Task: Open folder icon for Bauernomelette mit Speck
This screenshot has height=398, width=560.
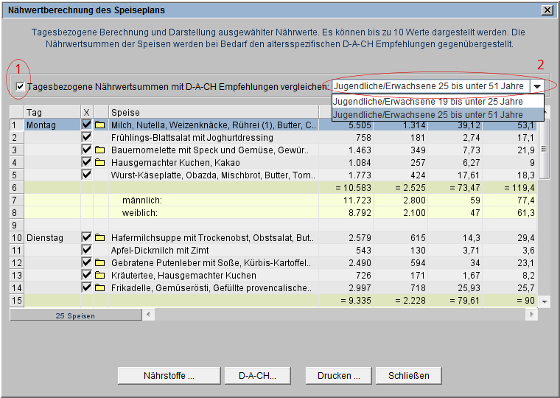Action: [x=99, y=150]
